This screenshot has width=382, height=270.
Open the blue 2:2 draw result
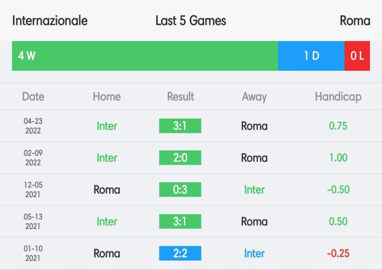(180, 253)
